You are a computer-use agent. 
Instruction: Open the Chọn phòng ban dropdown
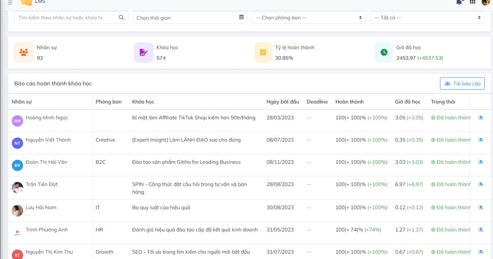point(308,17)
